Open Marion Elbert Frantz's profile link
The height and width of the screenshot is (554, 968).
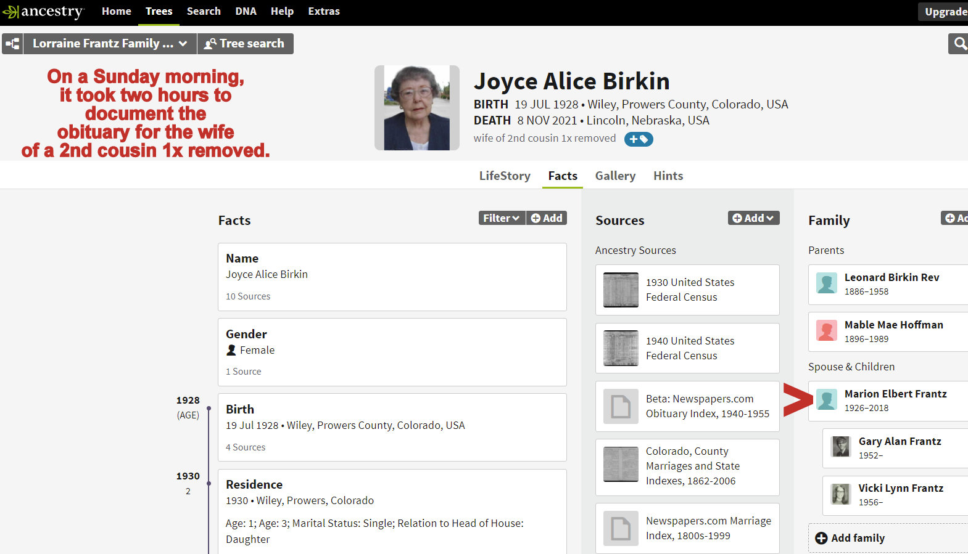pos(895,394)
